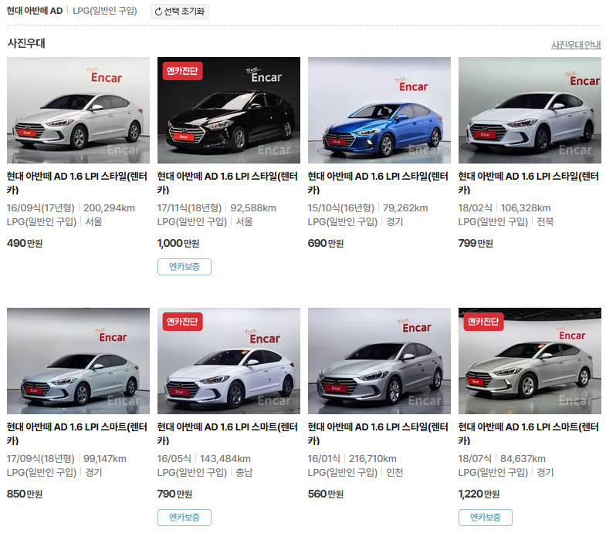Viewport: 606px width, 533px height.
Task: Click 엔카보증 button under the 790만원 listing
Action: pyautogui.click(x=185, y=518)
